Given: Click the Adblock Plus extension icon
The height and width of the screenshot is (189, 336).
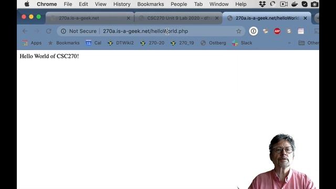Looking at the screenshot, I should click(277, 31).
